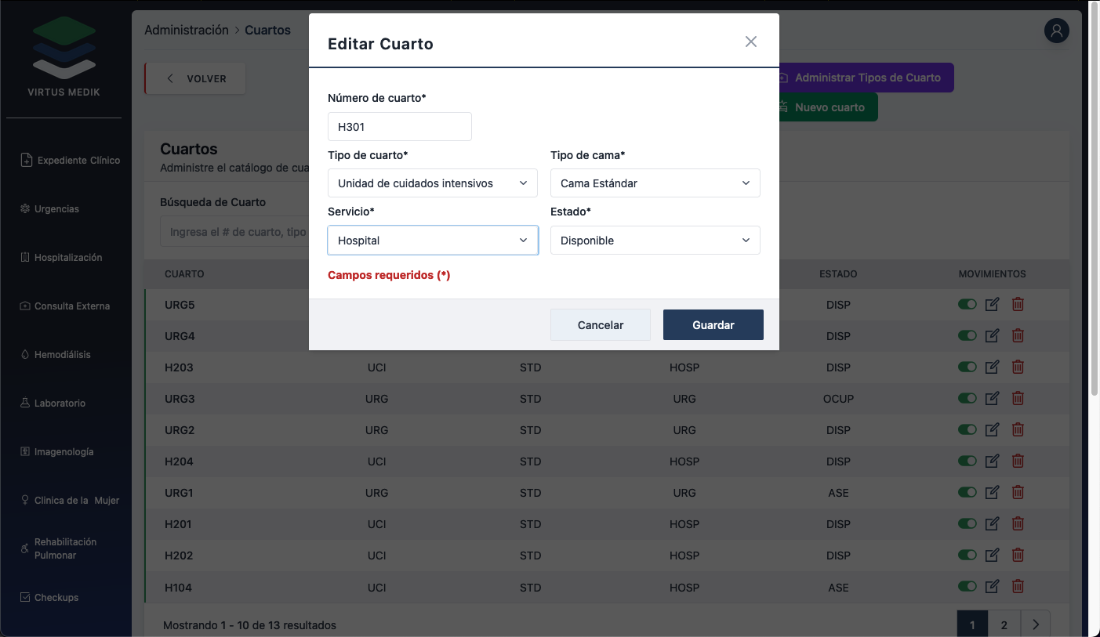Click the edit icon for row H203
The width and height of the screenshot is (1100, 637).
click(x=992, y=367)
